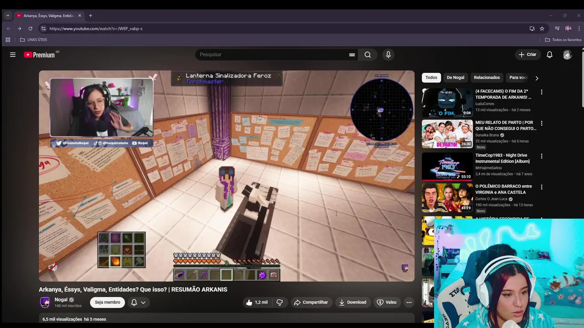
Task: Open the browser three-dot menu
Action: [x=579, y=28]
